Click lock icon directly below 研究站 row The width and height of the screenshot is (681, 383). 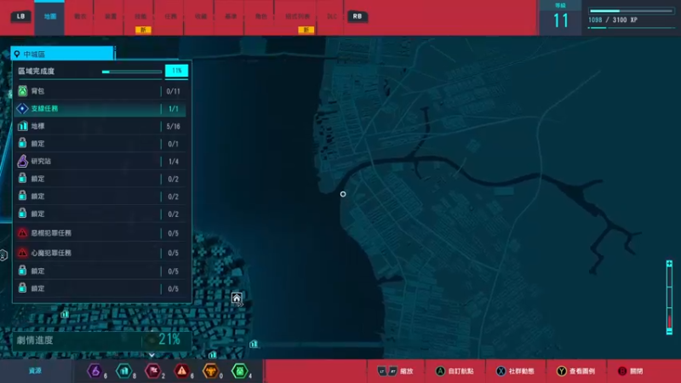coord(22,178)
